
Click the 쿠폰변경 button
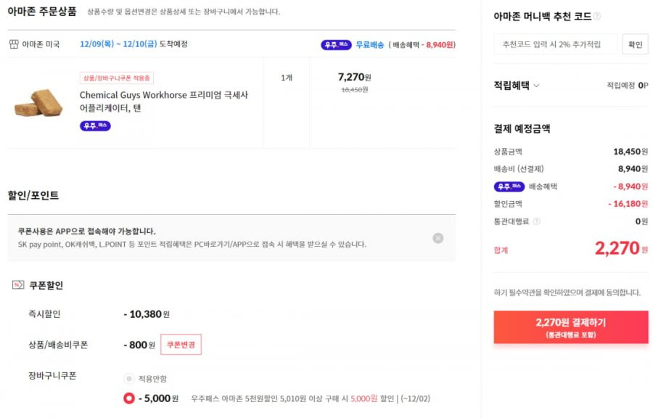(x=181, y=345)
